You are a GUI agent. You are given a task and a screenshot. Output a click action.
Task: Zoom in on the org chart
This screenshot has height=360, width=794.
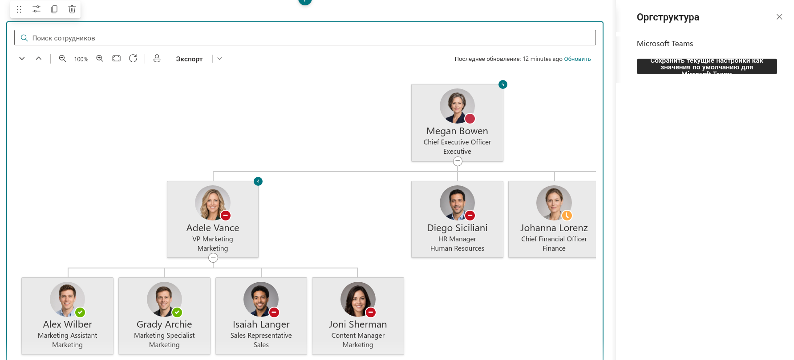tap(100, 59)
